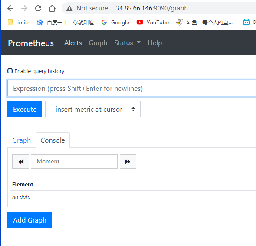
Task: Open the insert metric at cursor dropdown
Action: tap(93, 109)
